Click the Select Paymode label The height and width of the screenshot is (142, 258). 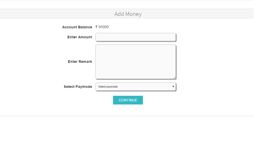pyautogui.click(x=78, y=87)
